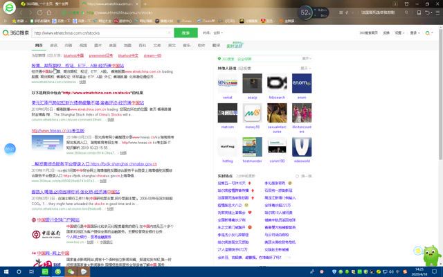Open the videoworld thumbnail
Image resolution: width=443 pixels, height=277 pixels.
point(302,147)
